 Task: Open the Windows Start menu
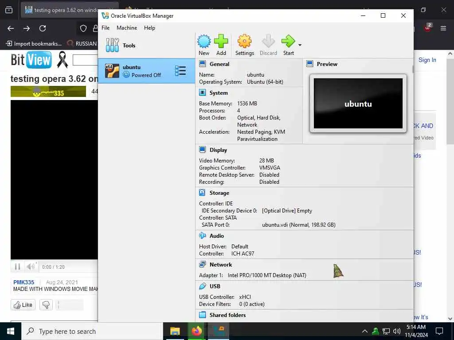11,331
